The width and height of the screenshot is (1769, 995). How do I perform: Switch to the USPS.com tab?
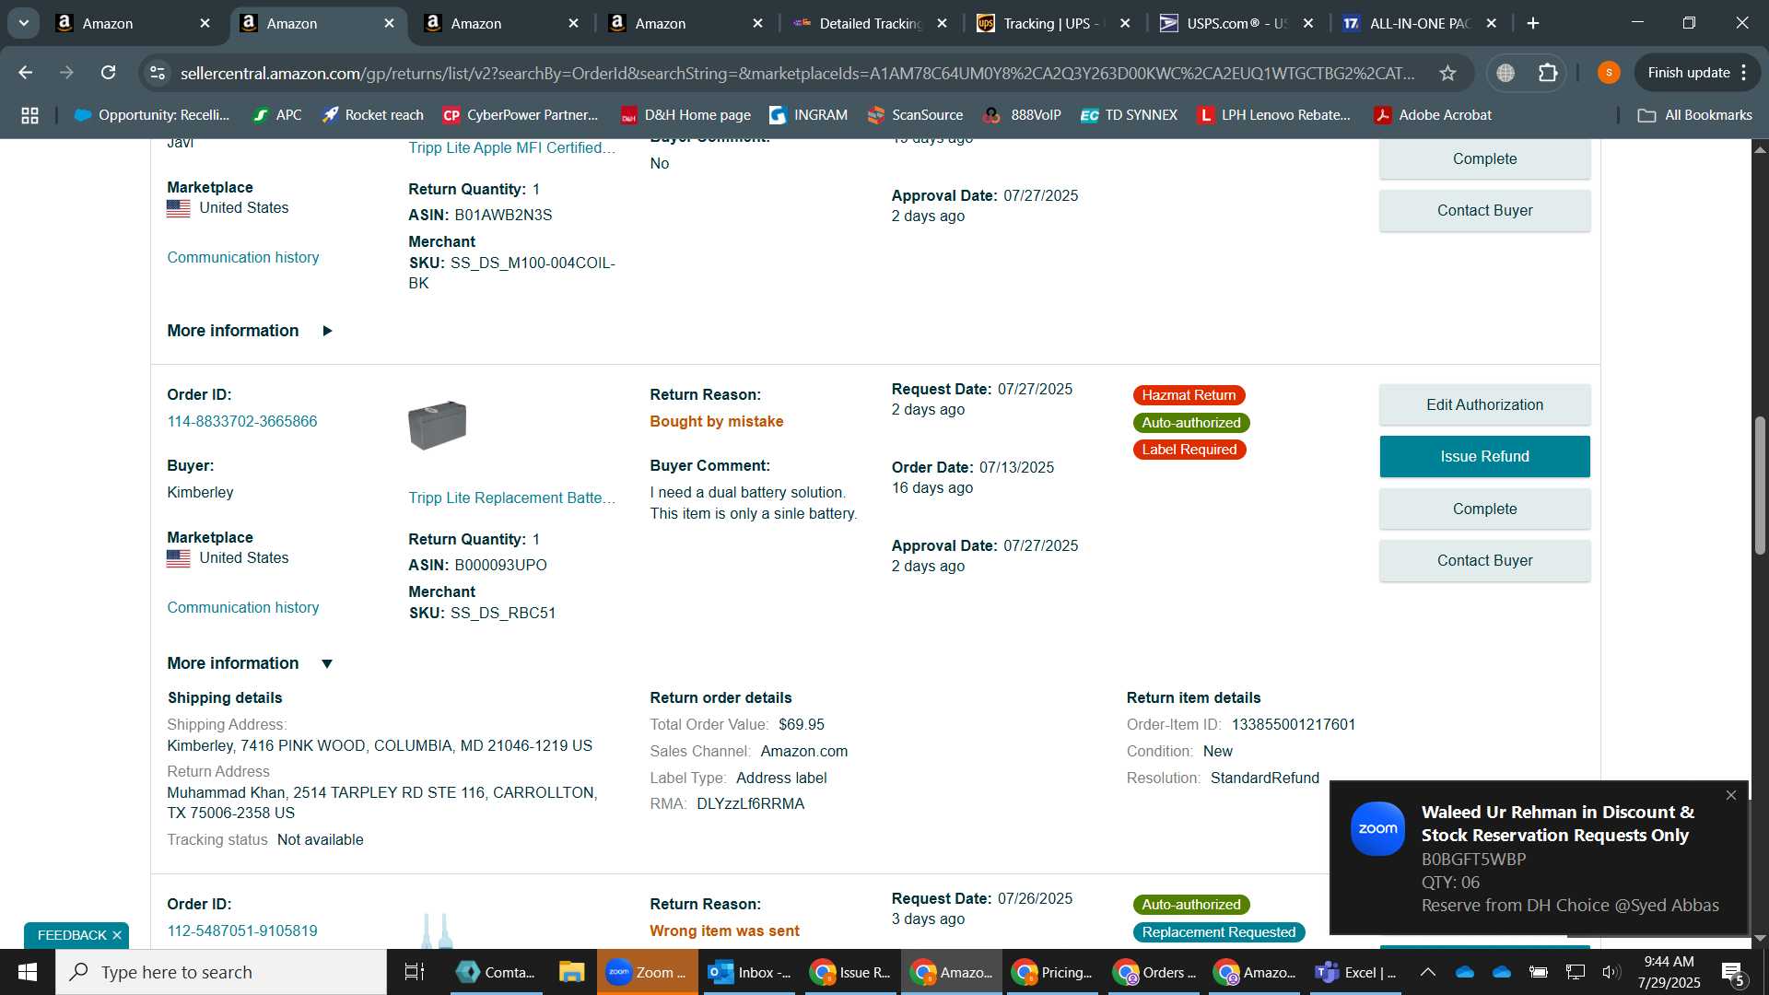point(1237,23)
